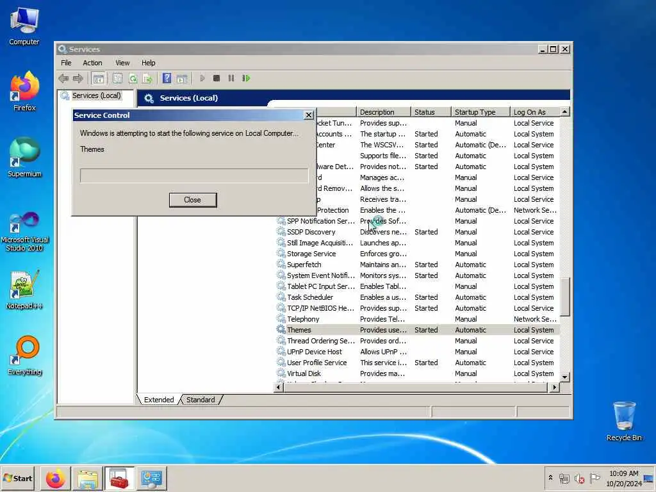Open Everything desktop shortcut
Screen dimensions: 656x492
pos(24,356)
